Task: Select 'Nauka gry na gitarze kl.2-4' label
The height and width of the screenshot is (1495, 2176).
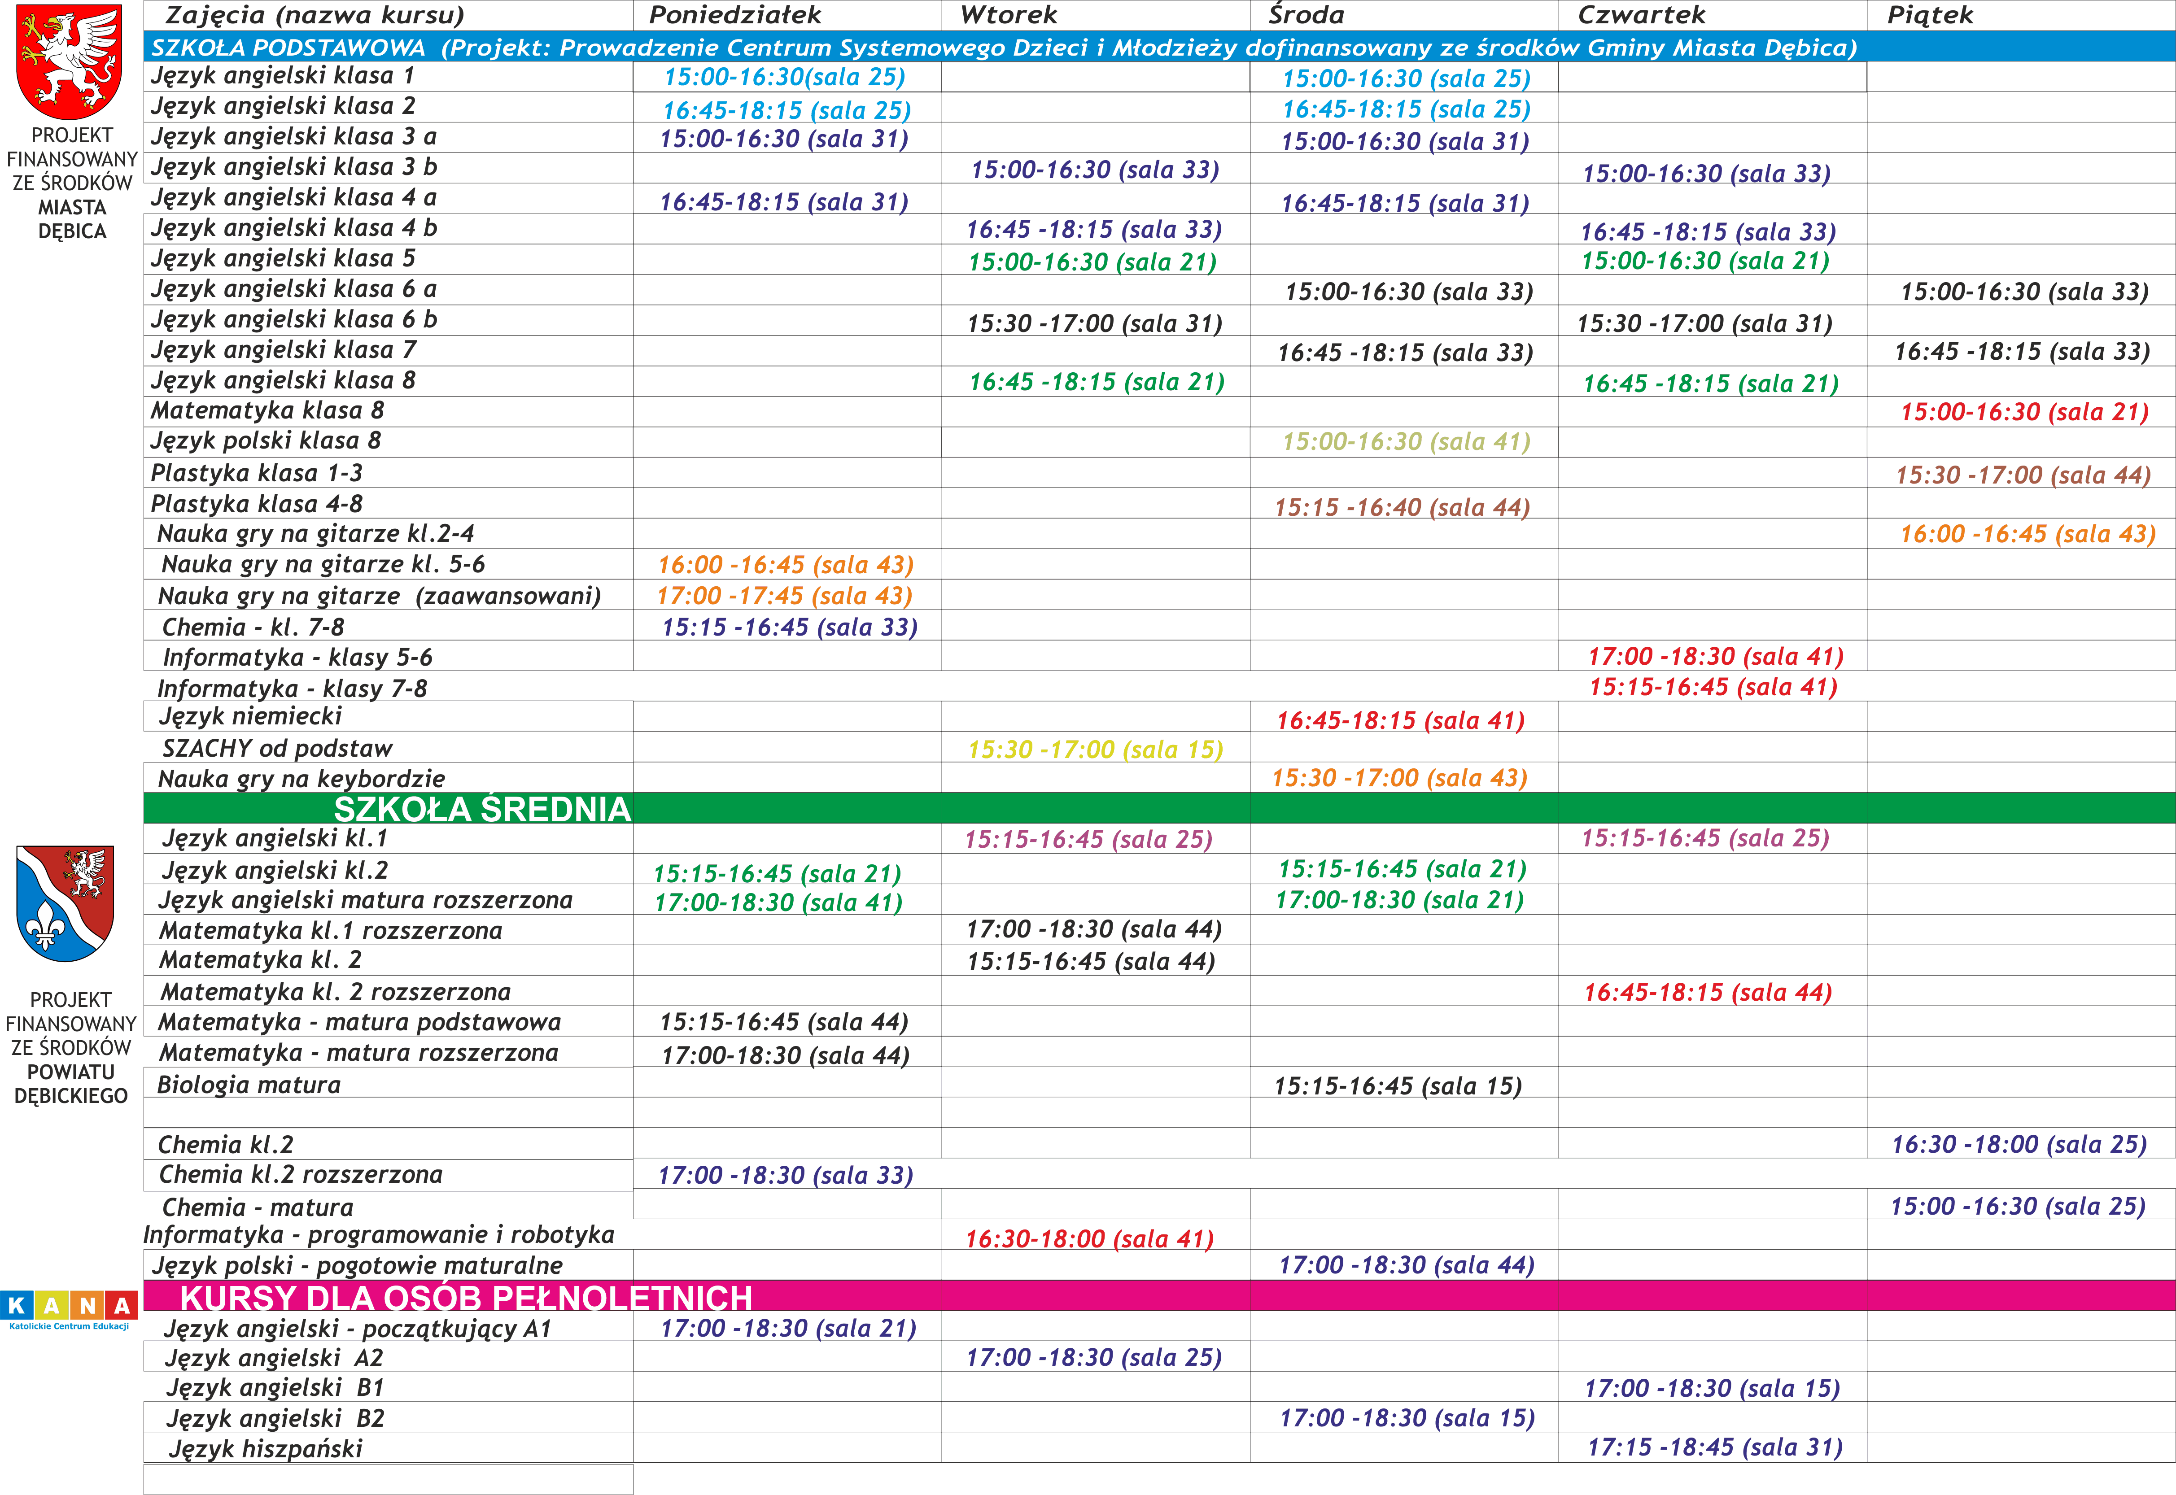Action: [x=316, y=534]
